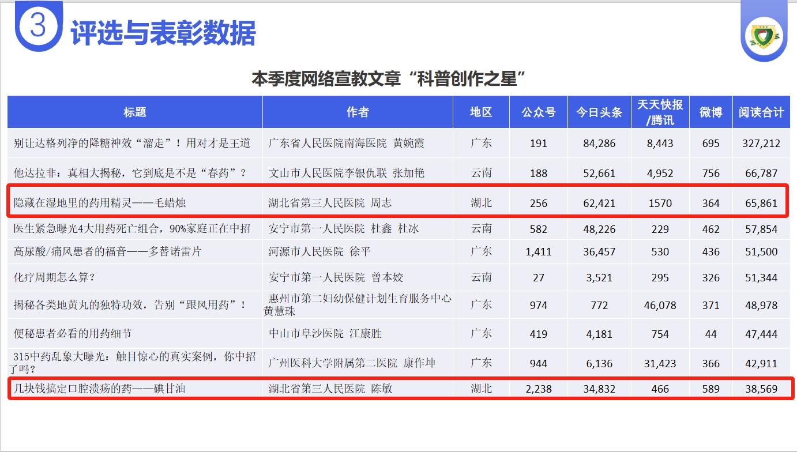797x452 pixels.
Task: Click reading total 42,911
Action: (761, 364)
